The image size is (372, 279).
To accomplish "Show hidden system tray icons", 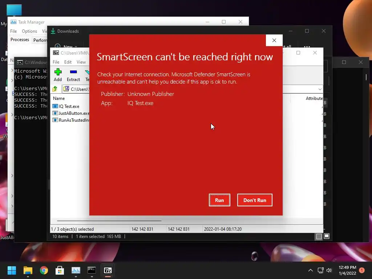I will [310, 270].
